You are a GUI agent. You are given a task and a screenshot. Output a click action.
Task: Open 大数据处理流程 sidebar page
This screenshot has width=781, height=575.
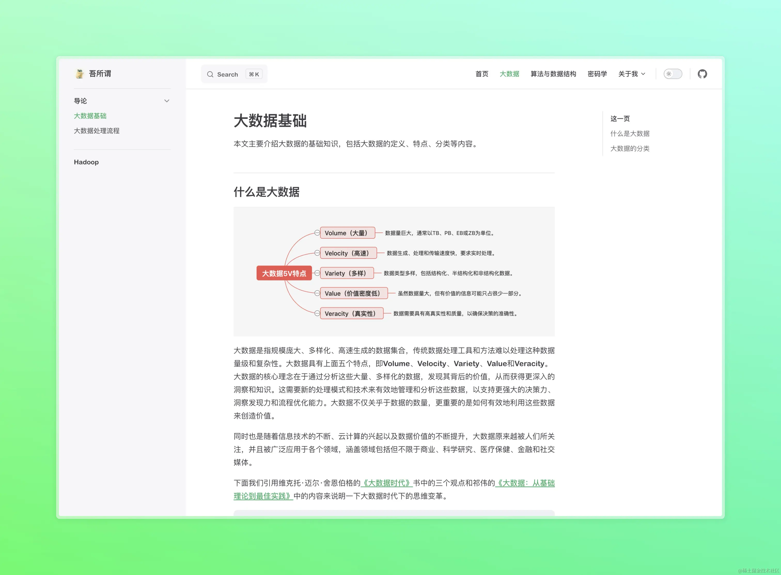[x=97, y=131]
